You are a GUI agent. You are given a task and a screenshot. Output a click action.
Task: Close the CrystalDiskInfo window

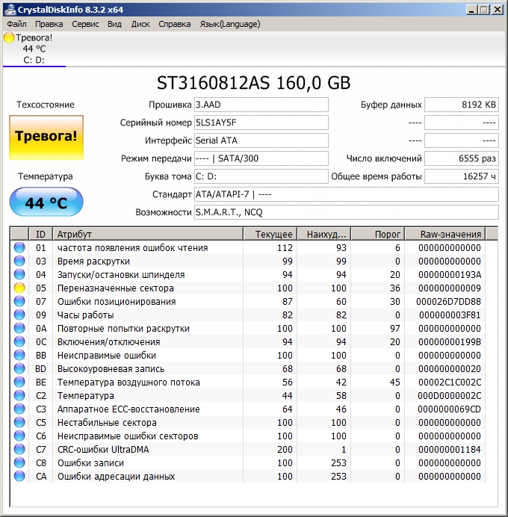(497, 10)
